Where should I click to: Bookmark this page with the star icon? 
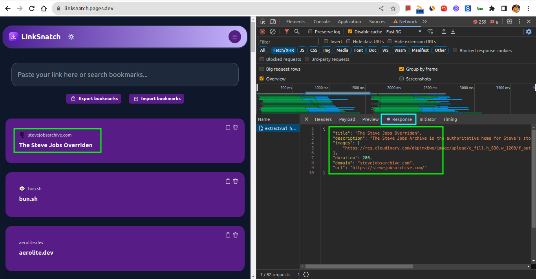393,8
